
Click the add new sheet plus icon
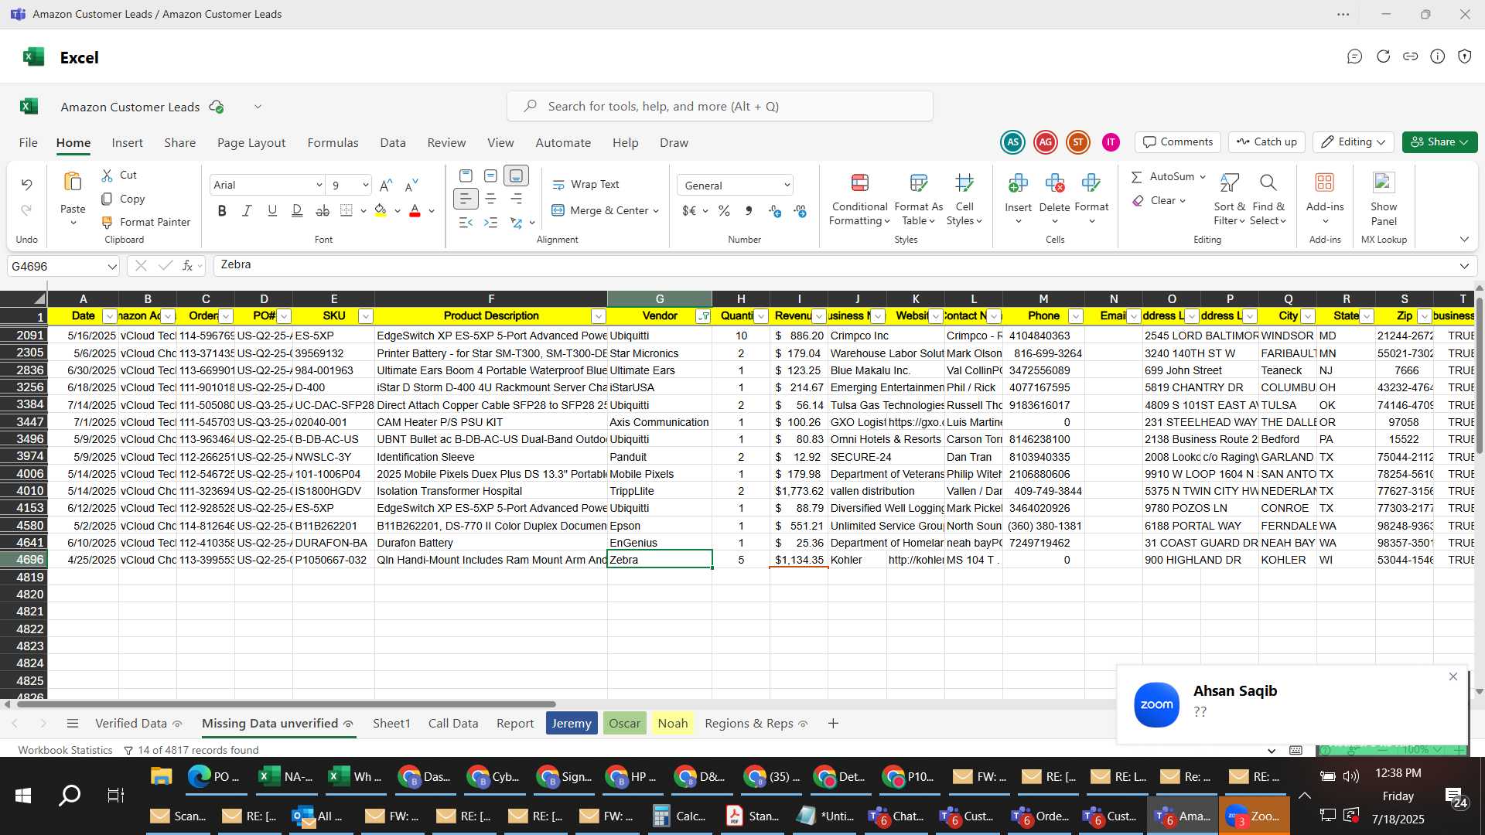click(x=833, y=724)
